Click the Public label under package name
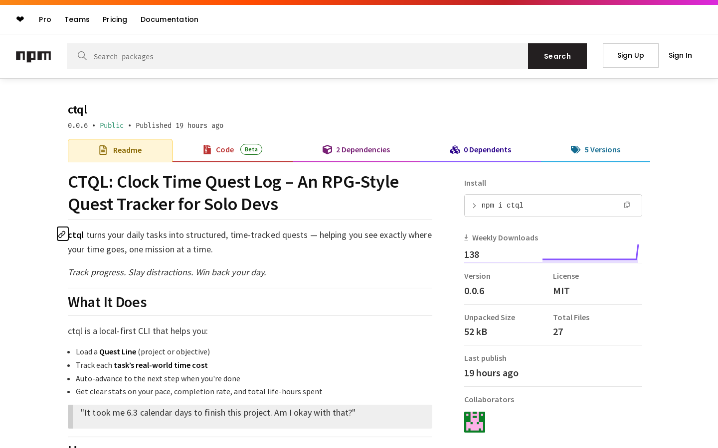Viewport: 718px width, 448px height. (x=112, y=125)
